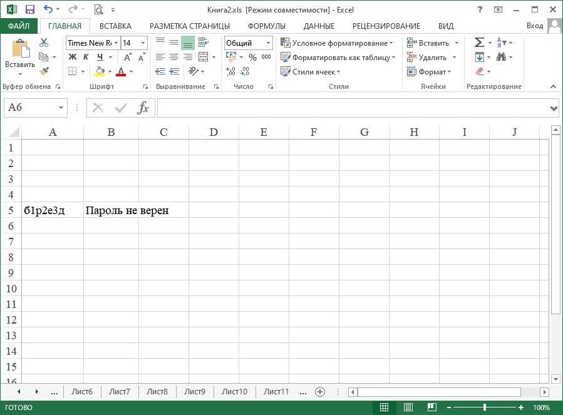
Task: Switch to ФОРМУЛЫ tab
Action: pos(266,26)
